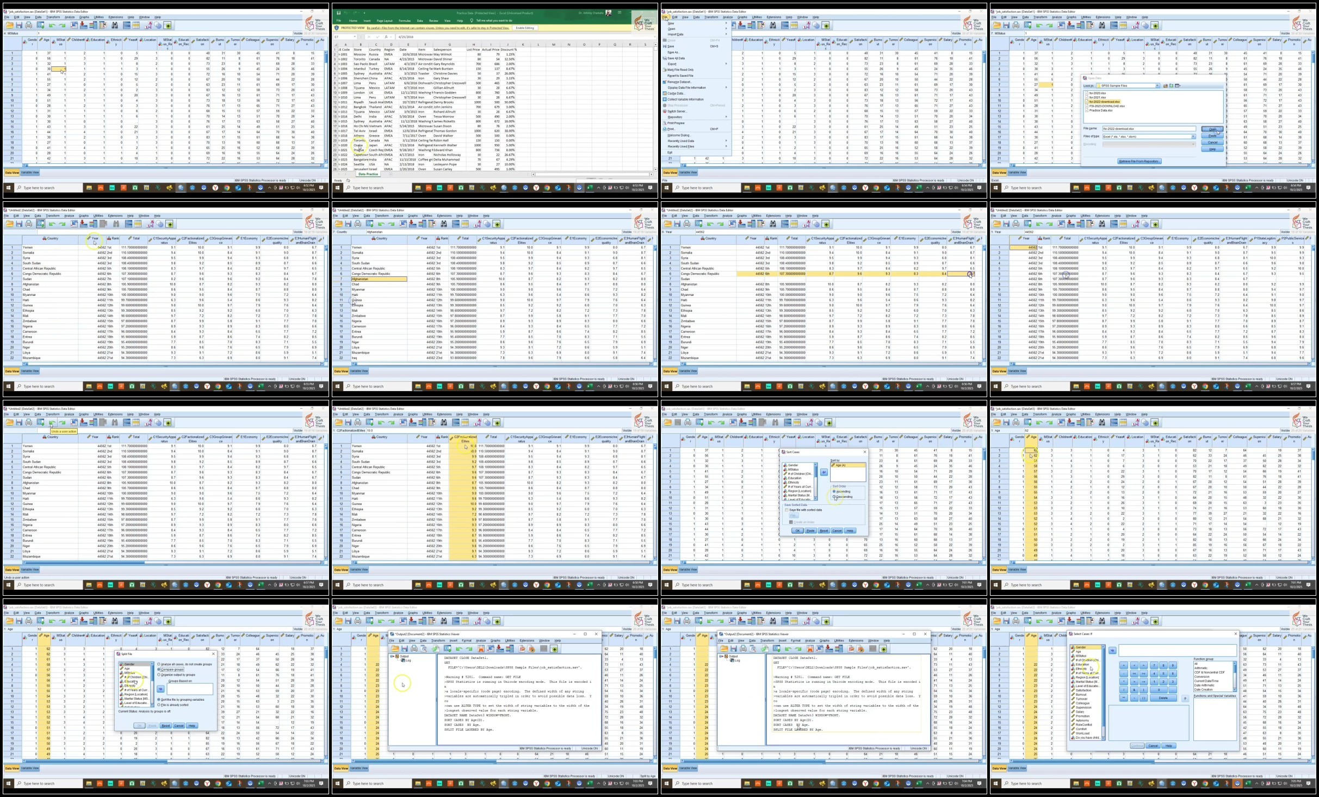Click the 'File name' field in Open Data dialog
The image size is (1319, 797).
pos(1149,129)
